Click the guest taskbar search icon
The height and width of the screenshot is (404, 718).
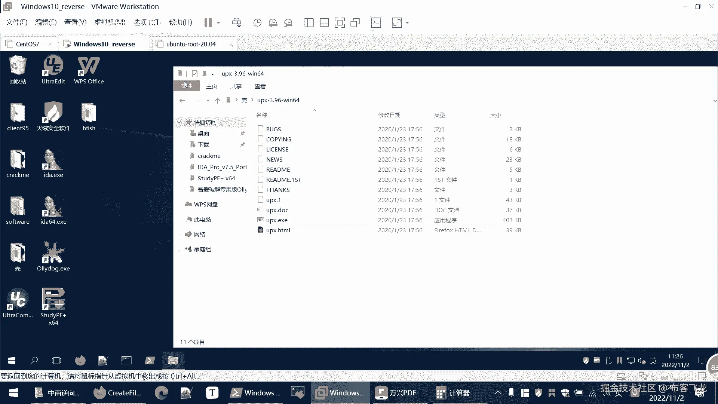point(34,361)
